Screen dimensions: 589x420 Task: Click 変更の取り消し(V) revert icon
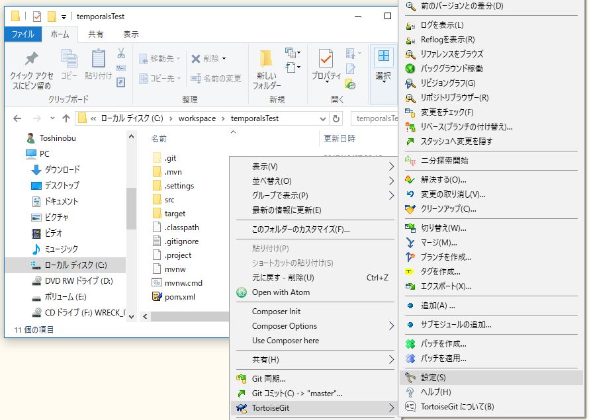410,194
